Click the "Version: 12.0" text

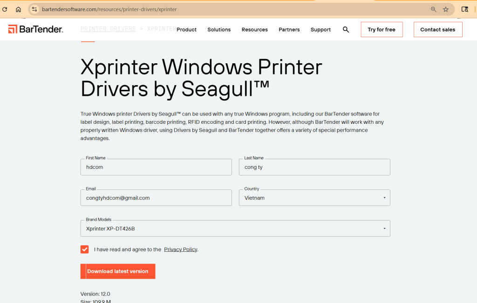[95, 294]
